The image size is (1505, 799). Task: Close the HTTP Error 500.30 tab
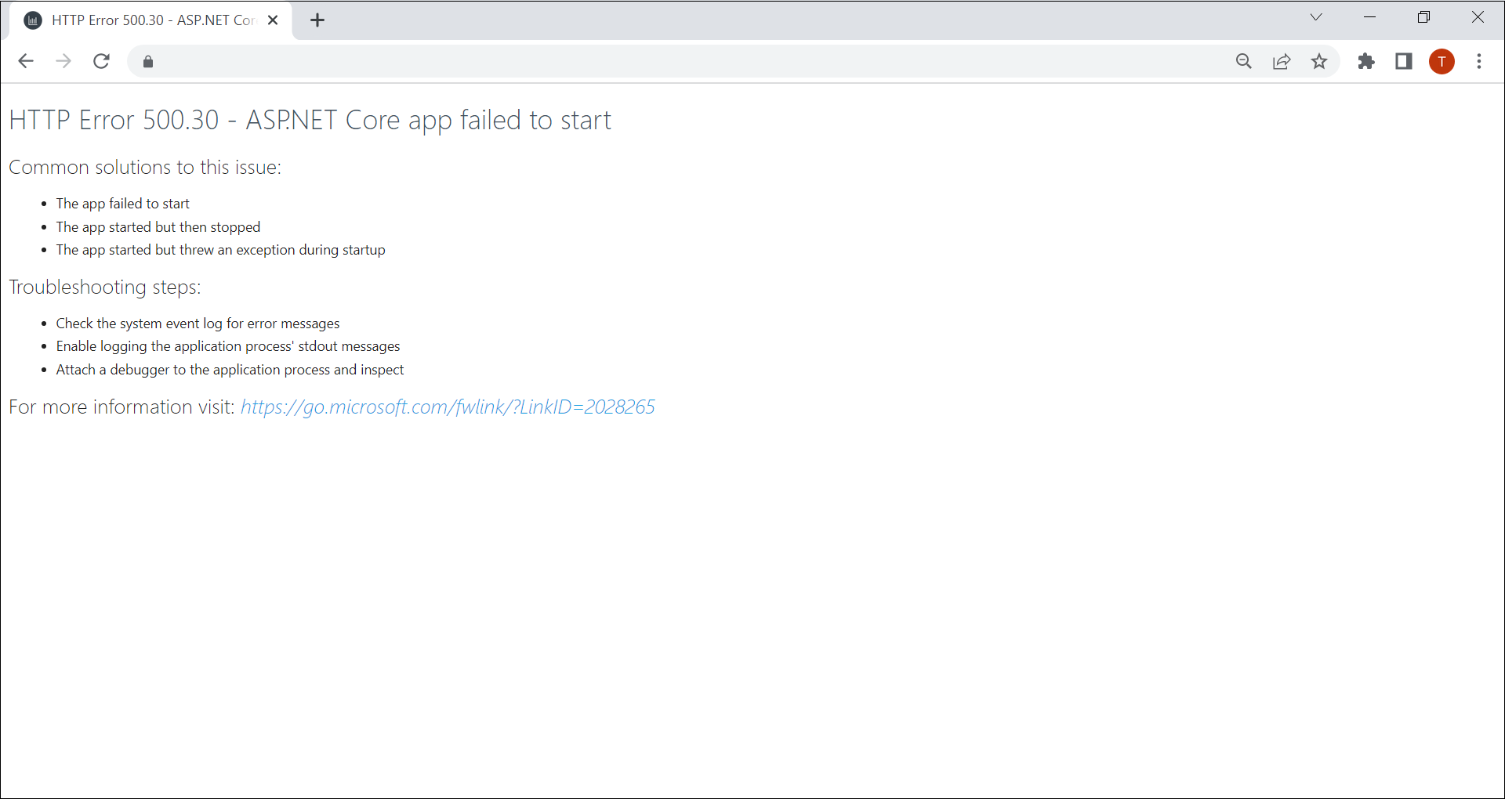[273, 20]
